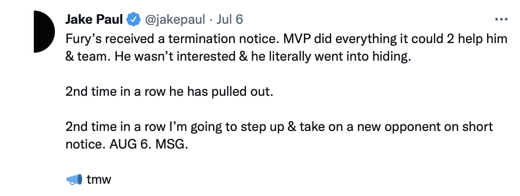Click the 'AUG 6.' date text

click(130, 144)
